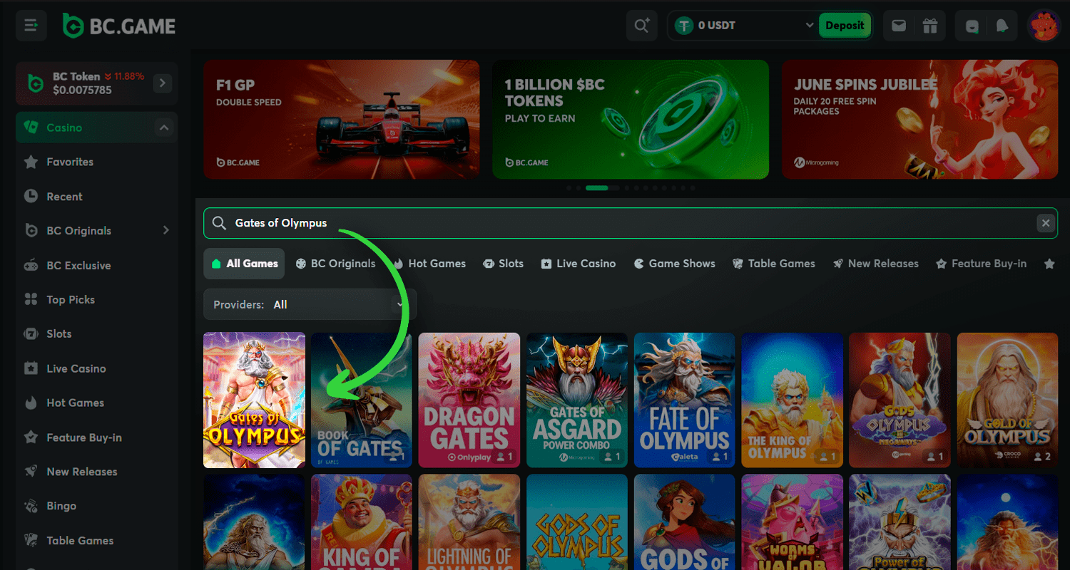Open the chat bubble icon
This screenshot has width=1070, height=570.
coord(972,26)
